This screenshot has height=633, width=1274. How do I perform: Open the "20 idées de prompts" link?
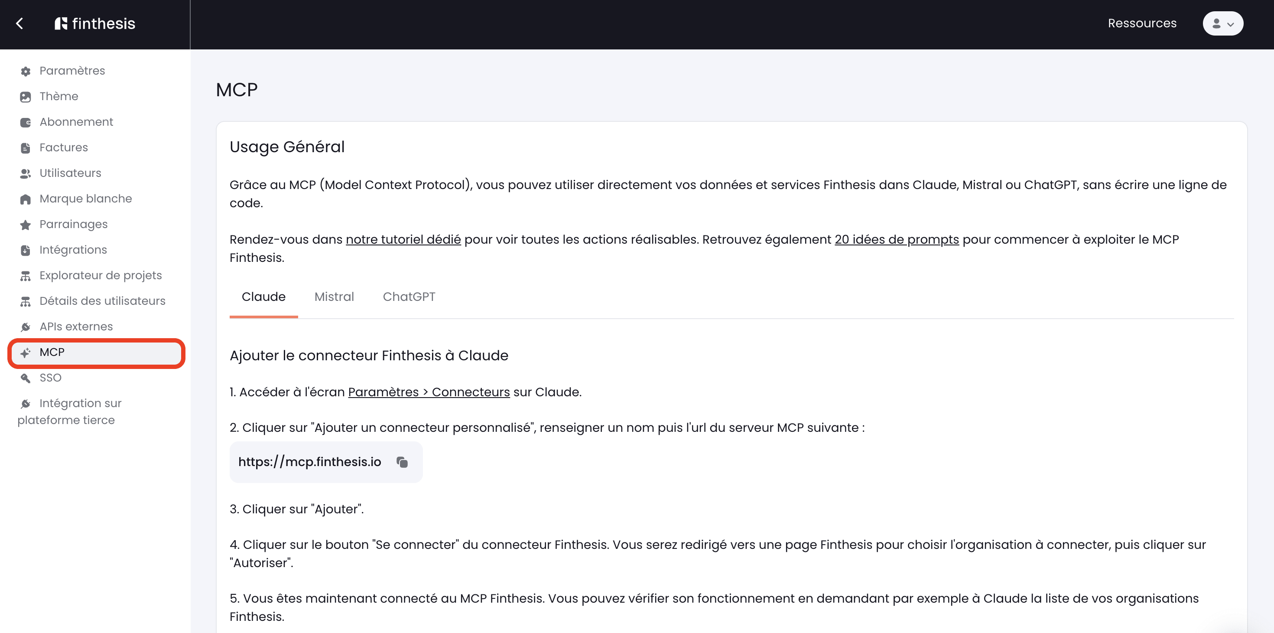897,239
